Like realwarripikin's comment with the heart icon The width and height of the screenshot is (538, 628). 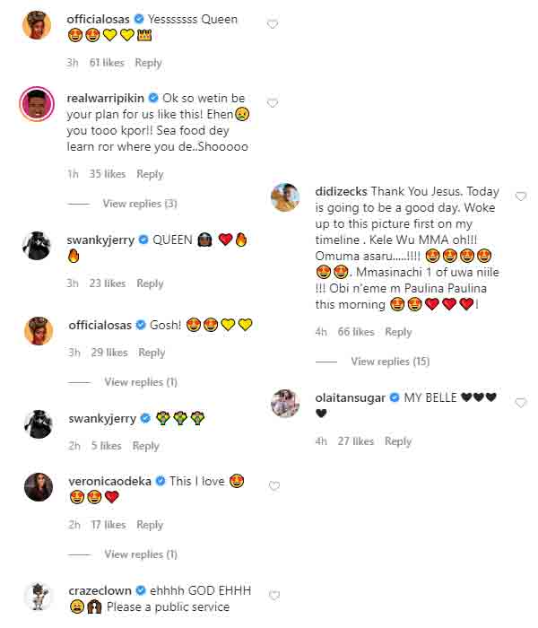273,103
